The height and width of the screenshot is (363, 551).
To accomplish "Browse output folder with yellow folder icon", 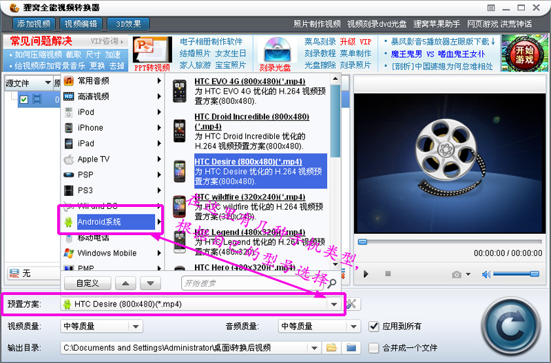I will pos(331,348).
